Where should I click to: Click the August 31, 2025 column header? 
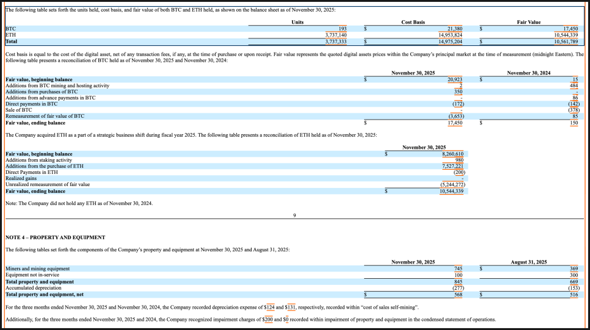(528, 262)
